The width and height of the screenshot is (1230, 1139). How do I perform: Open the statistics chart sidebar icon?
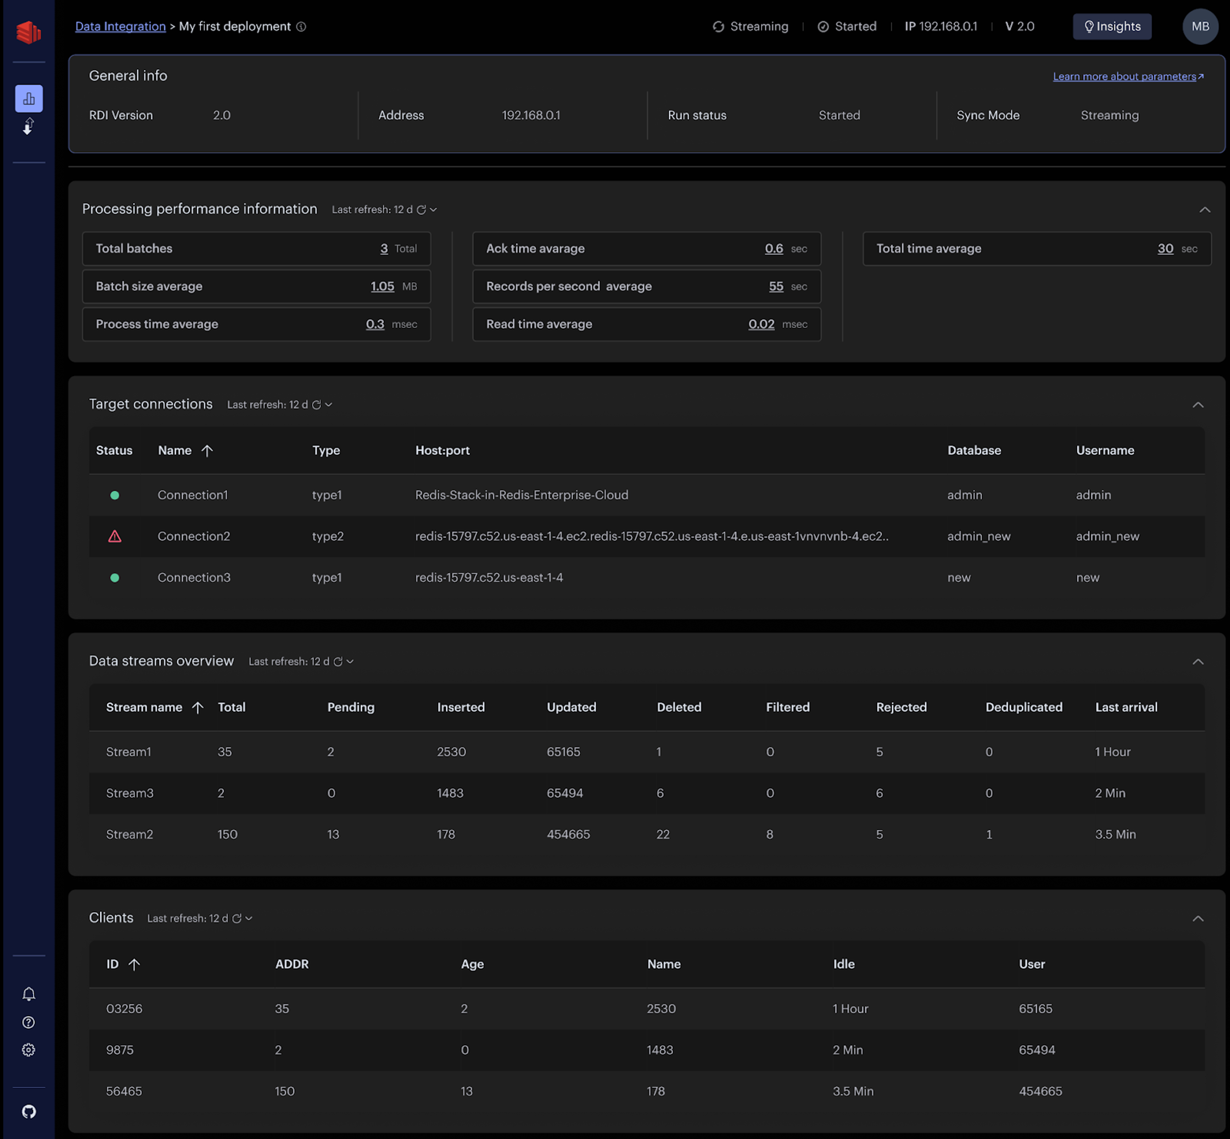28,99
